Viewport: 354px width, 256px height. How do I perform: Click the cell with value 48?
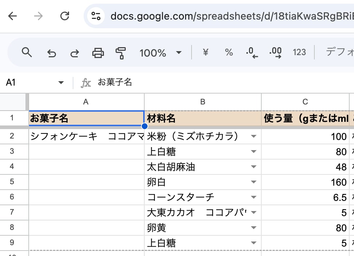(305, 167)
